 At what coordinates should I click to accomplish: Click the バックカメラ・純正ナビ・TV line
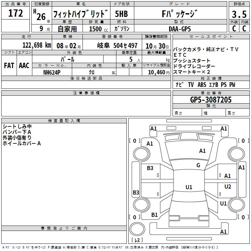point(206,49)
